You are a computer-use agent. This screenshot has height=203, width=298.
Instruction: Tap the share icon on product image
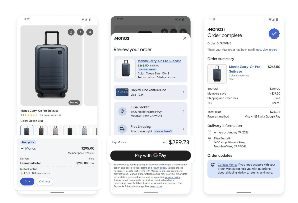pos(71,32)
